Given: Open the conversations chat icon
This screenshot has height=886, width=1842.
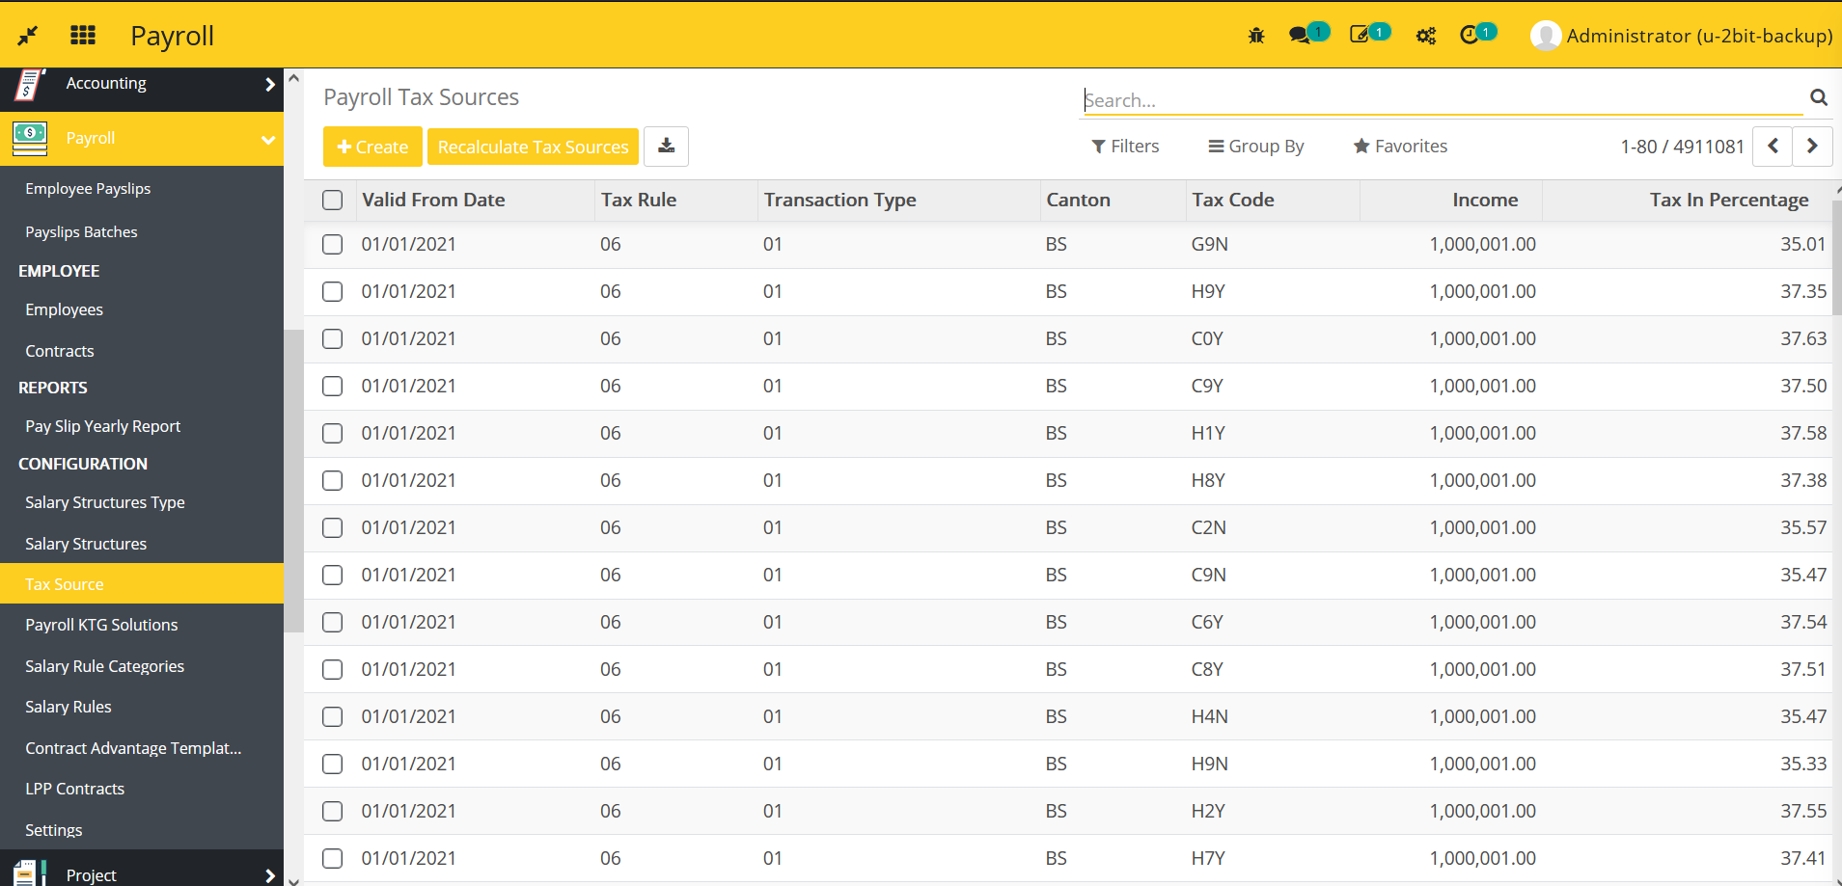Looking at the screenshot, I should (1300, 36).
